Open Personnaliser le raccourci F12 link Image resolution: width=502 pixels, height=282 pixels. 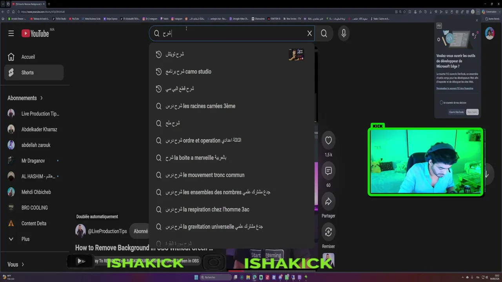[455, 89]
